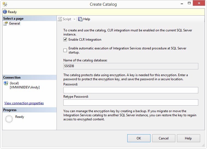Click the OK button
Screen dimensions: 207x149
[139, 138]
